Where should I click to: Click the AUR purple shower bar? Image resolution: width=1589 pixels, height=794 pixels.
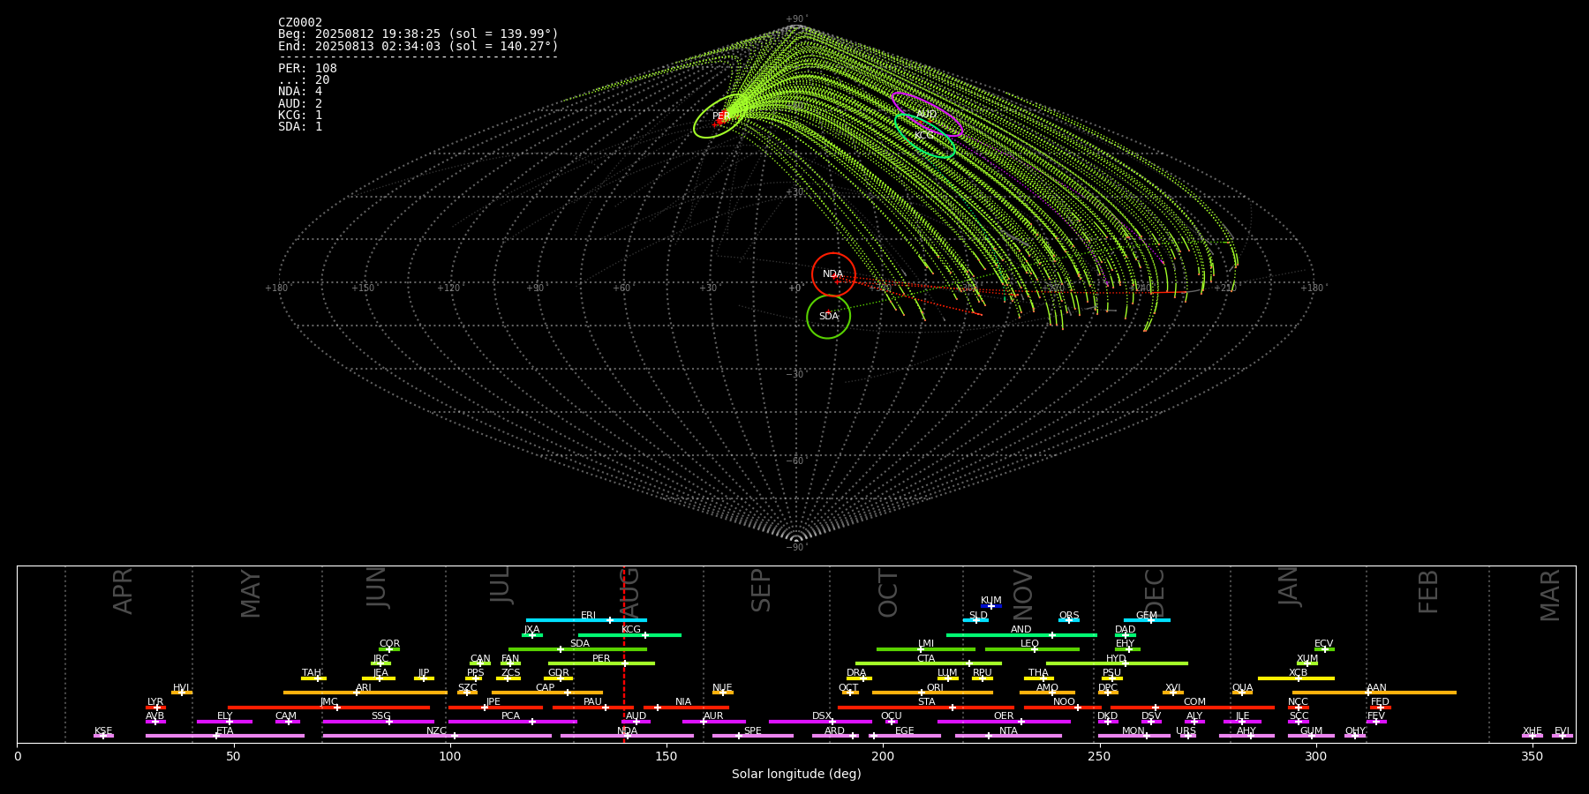[x=714, y=722]
